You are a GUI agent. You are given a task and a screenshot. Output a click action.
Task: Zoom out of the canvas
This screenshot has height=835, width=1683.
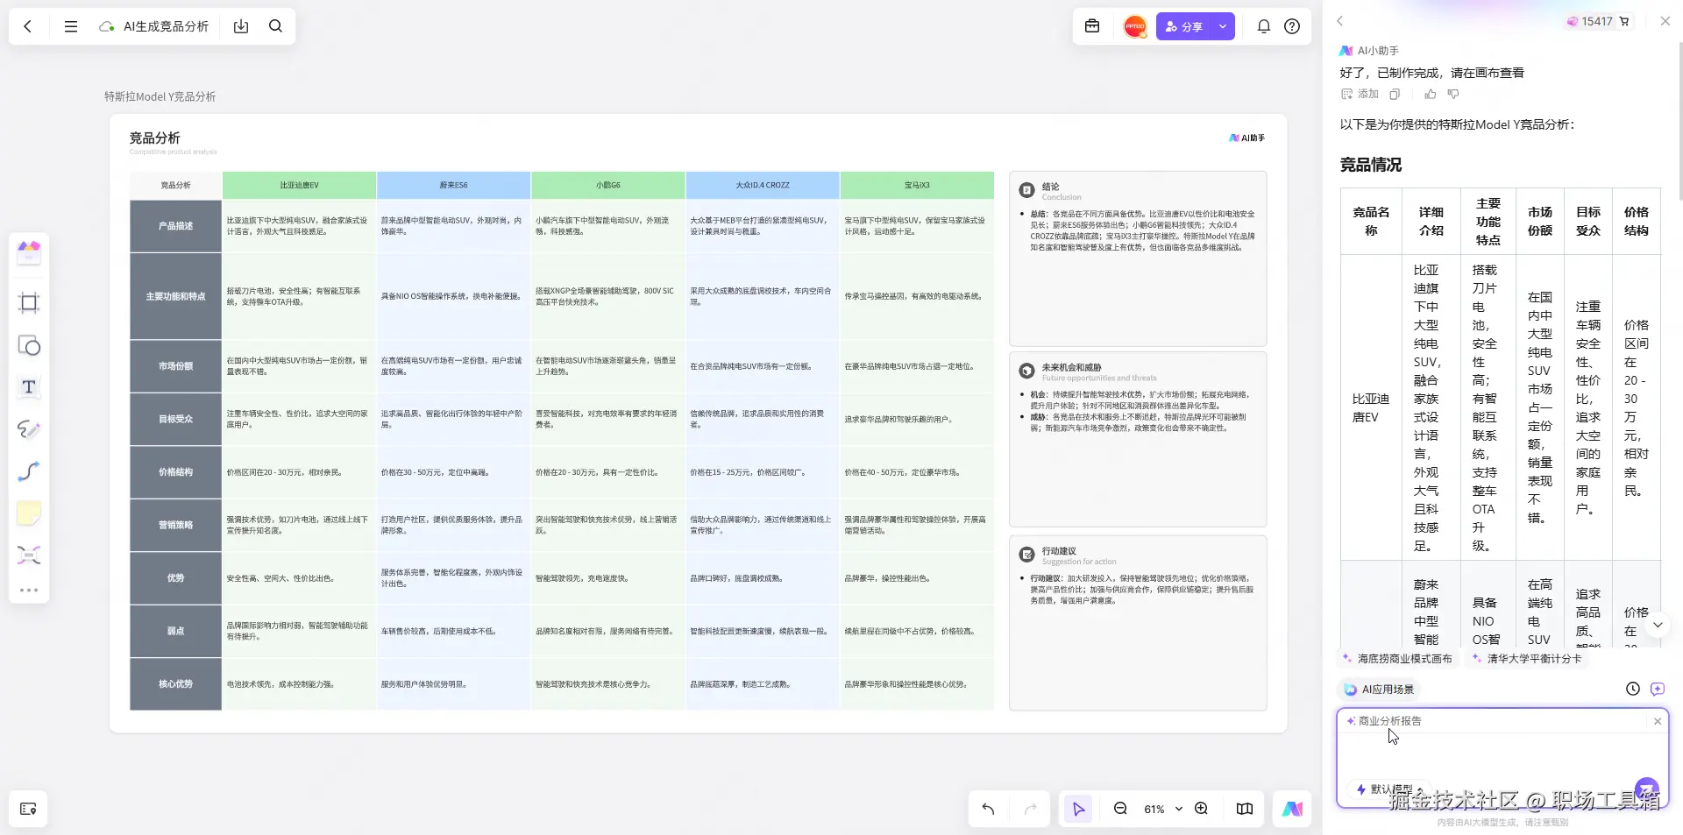pos(1120,809)
